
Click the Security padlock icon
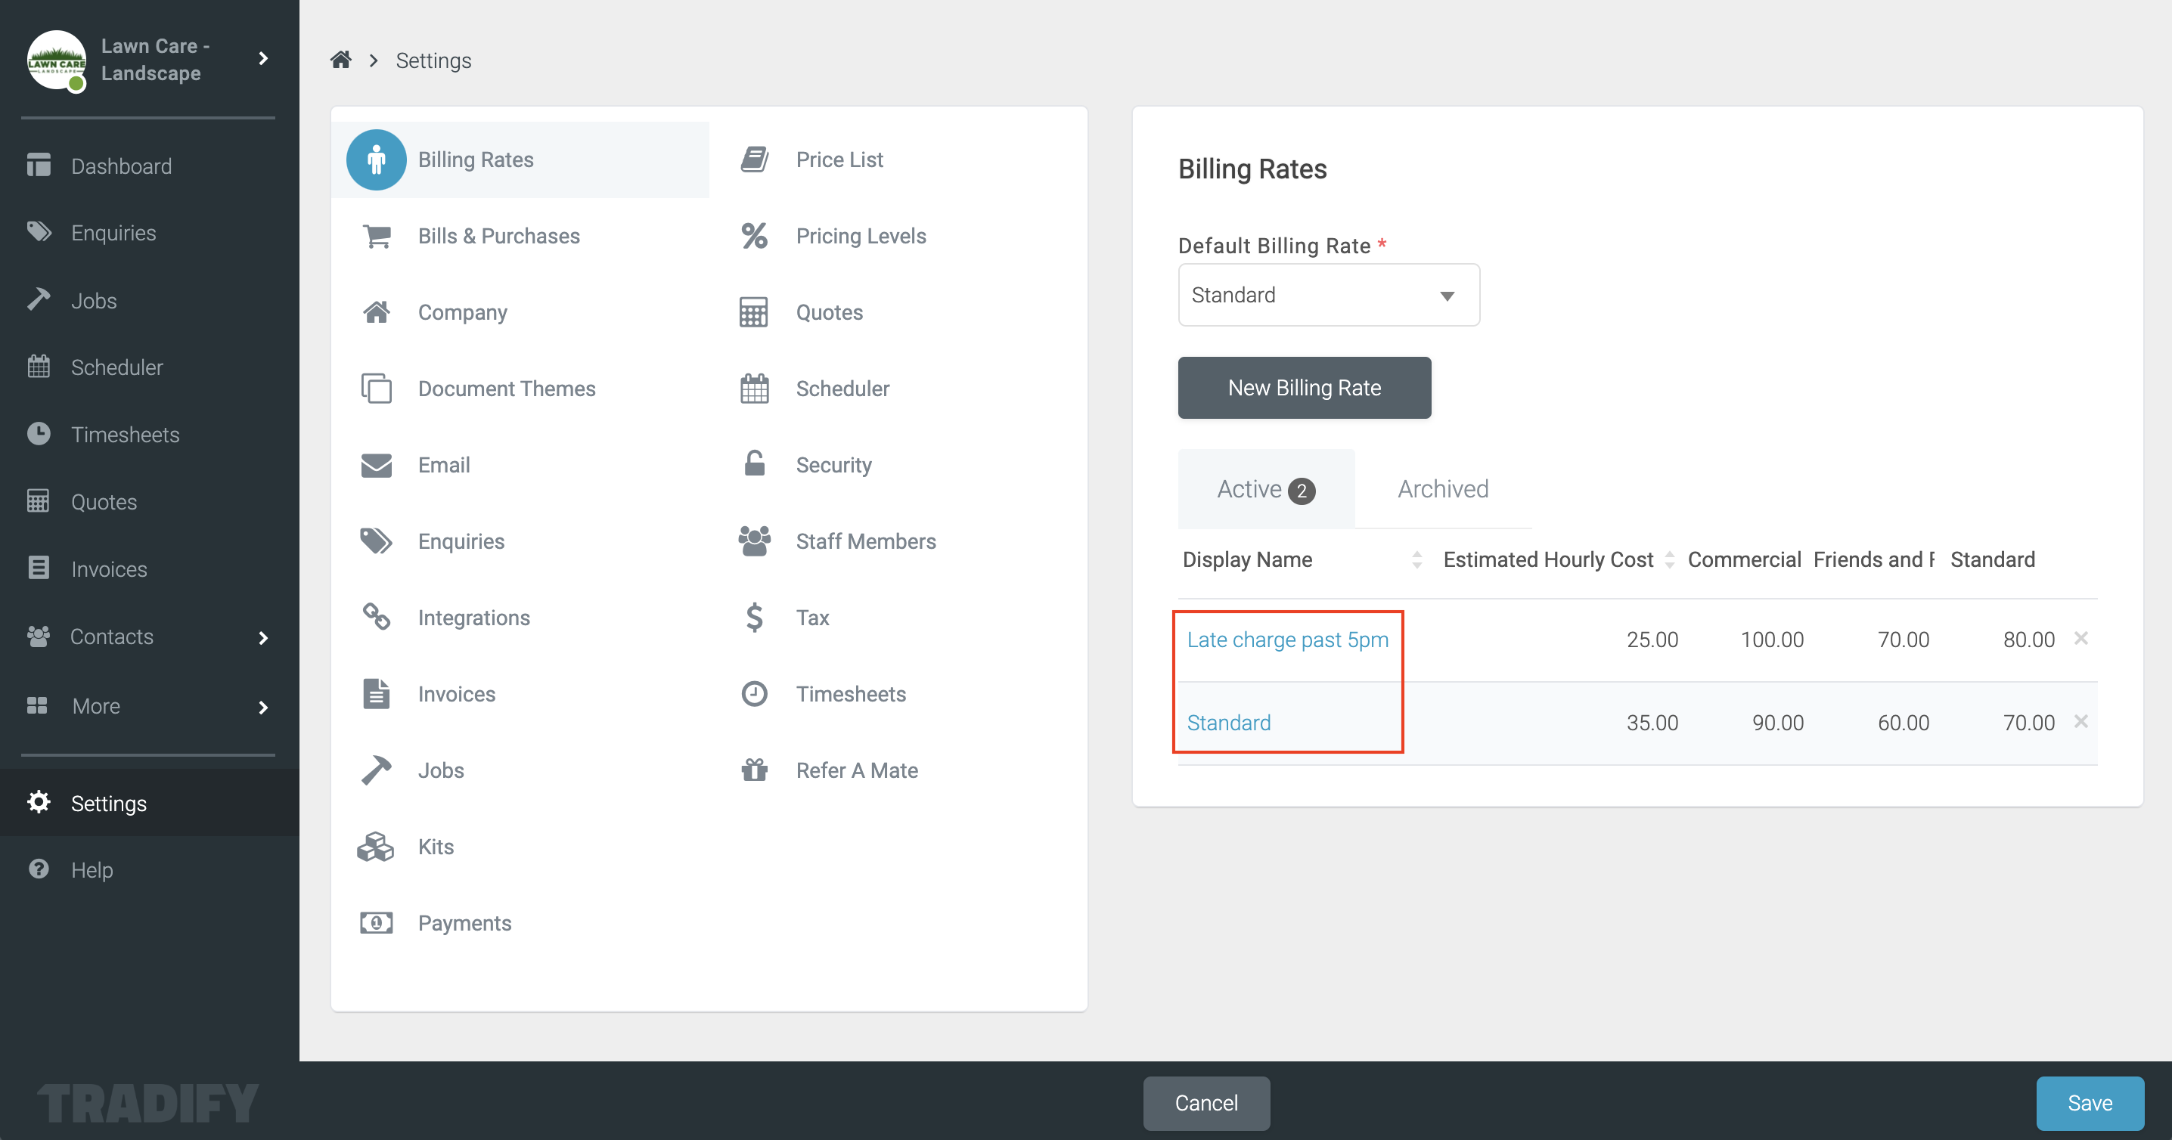point(755,463)
